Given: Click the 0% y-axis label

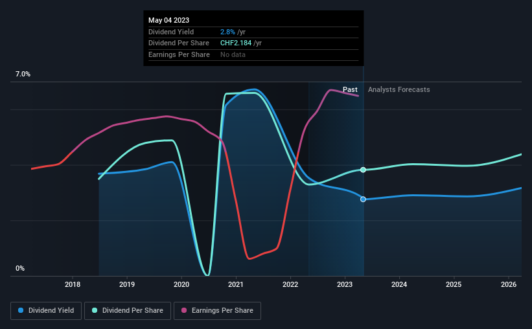Looking at the screenshot, I should pyautogui.click(x=20, y=268).
